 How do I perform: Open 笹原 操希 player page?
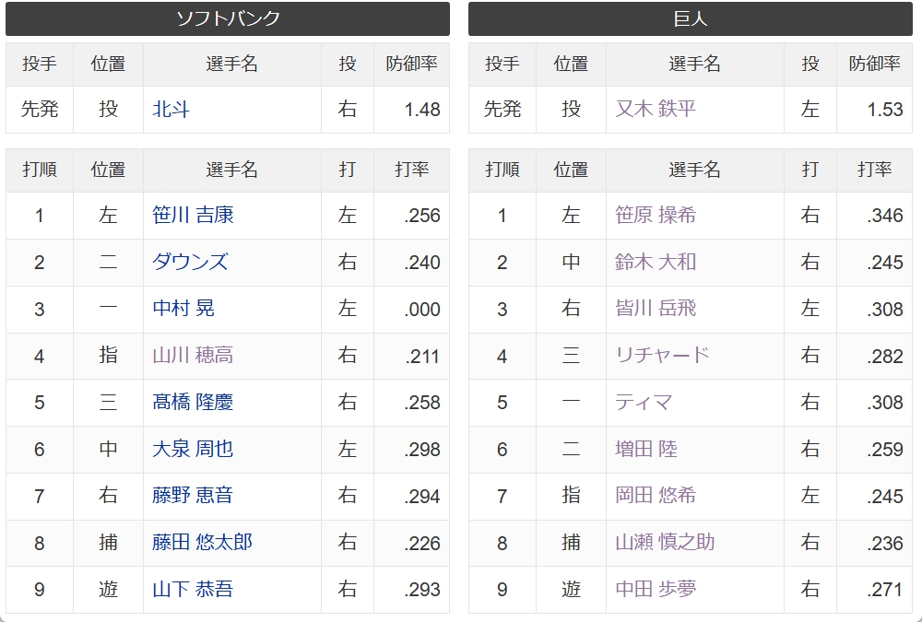coord(655,216)
